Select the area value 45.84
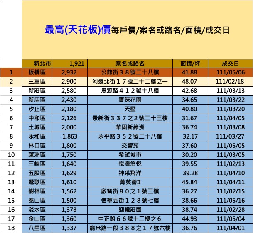The height and width of the screenshot is (233, 253). click(x=190, y=182)
